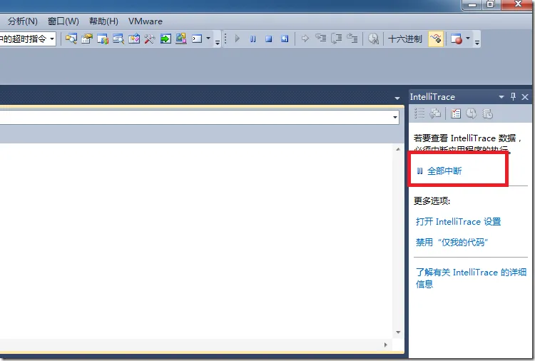Screen dimensions: 535x361
Task: Click the Show Next Statement arrow icon
Action: [x=305, y=39]
